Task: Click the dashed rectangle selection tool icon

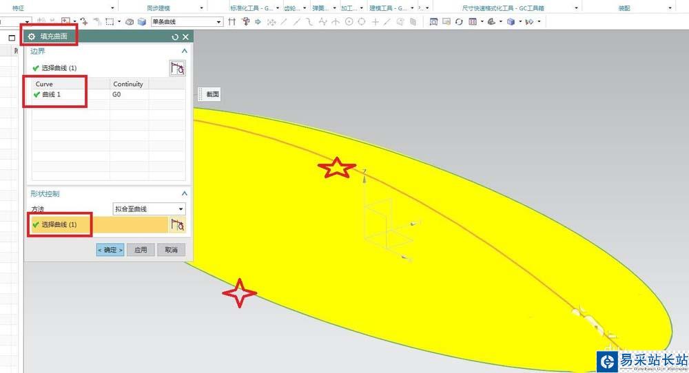Action: click(x=110, y=21)
